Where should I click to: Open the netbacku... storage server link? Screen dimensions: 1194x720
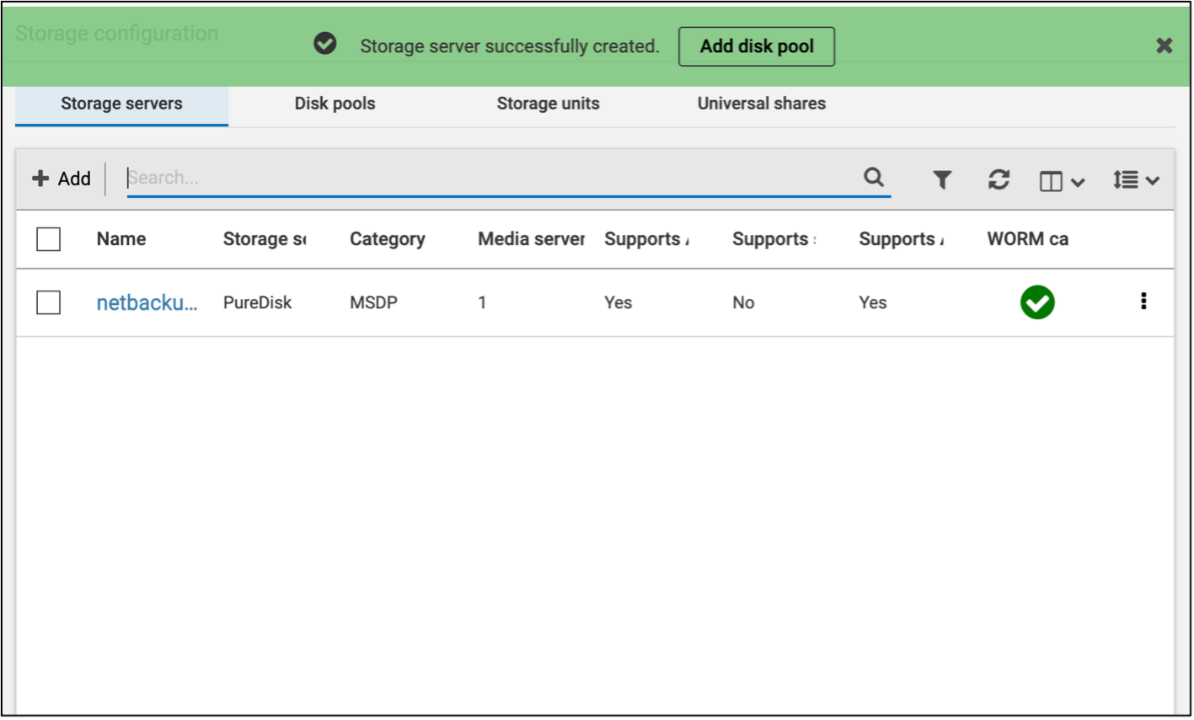click(147, 302)
